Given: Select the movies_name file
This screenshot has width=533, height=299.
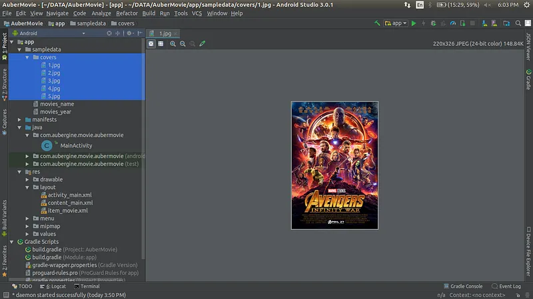Looking at the screenshot, I should coord(57,104).
